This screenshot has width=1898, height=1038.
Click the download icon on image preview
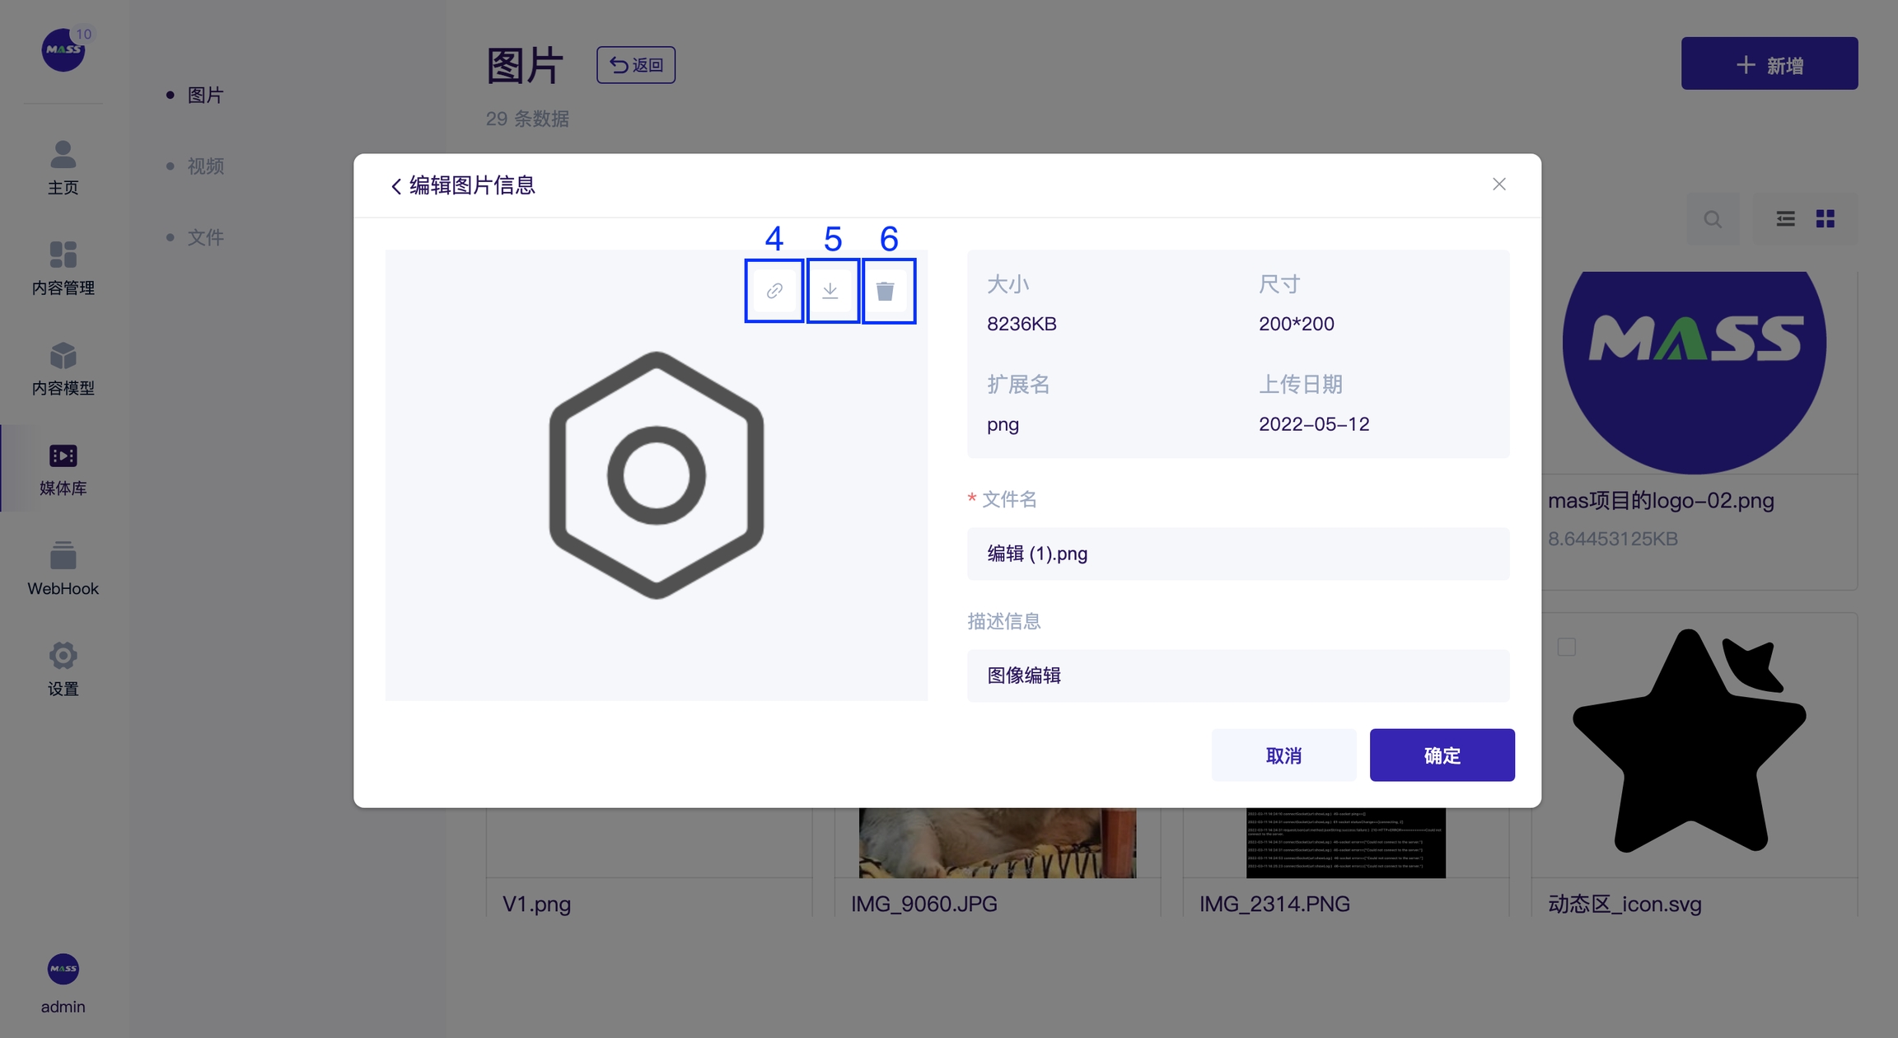(830, 291)
